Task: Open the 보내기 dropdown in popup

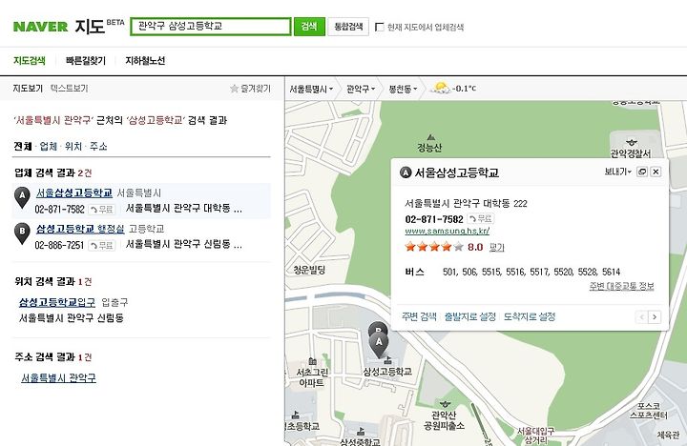Action: [617, 172]
